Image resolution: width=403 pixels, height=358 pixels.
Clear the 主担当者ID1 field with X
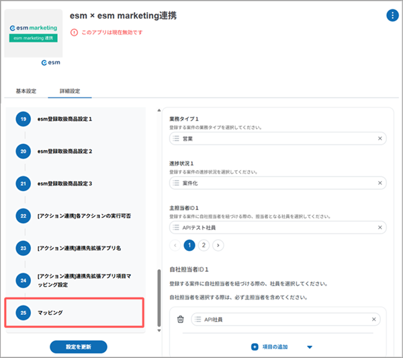coord(379,227)
